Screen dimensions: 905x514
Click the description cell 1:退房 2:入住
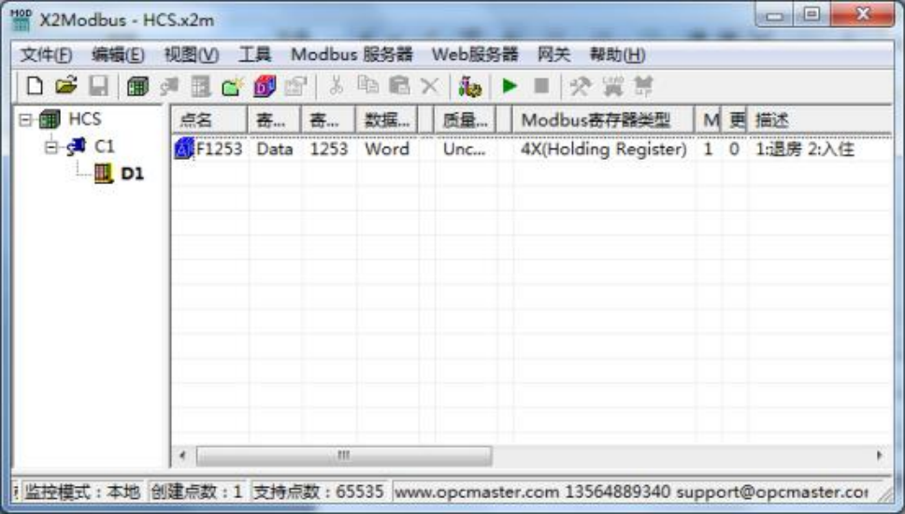(x=805, y=149)
